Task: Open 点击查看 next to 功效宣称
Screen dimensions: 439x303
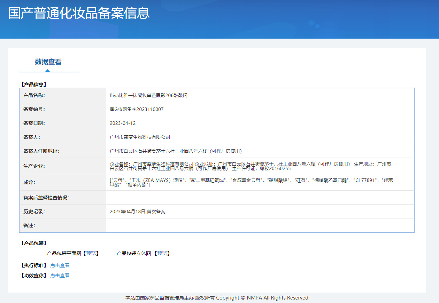Action: click(60, 276)
